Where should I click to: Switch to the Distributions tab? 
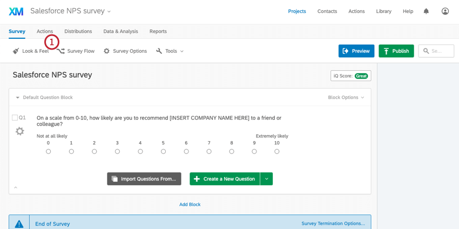tap(78, 31)
